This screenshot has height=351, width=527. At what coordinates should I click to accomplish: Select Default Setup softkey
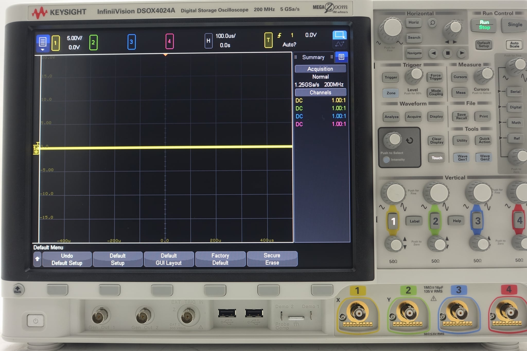118,259
